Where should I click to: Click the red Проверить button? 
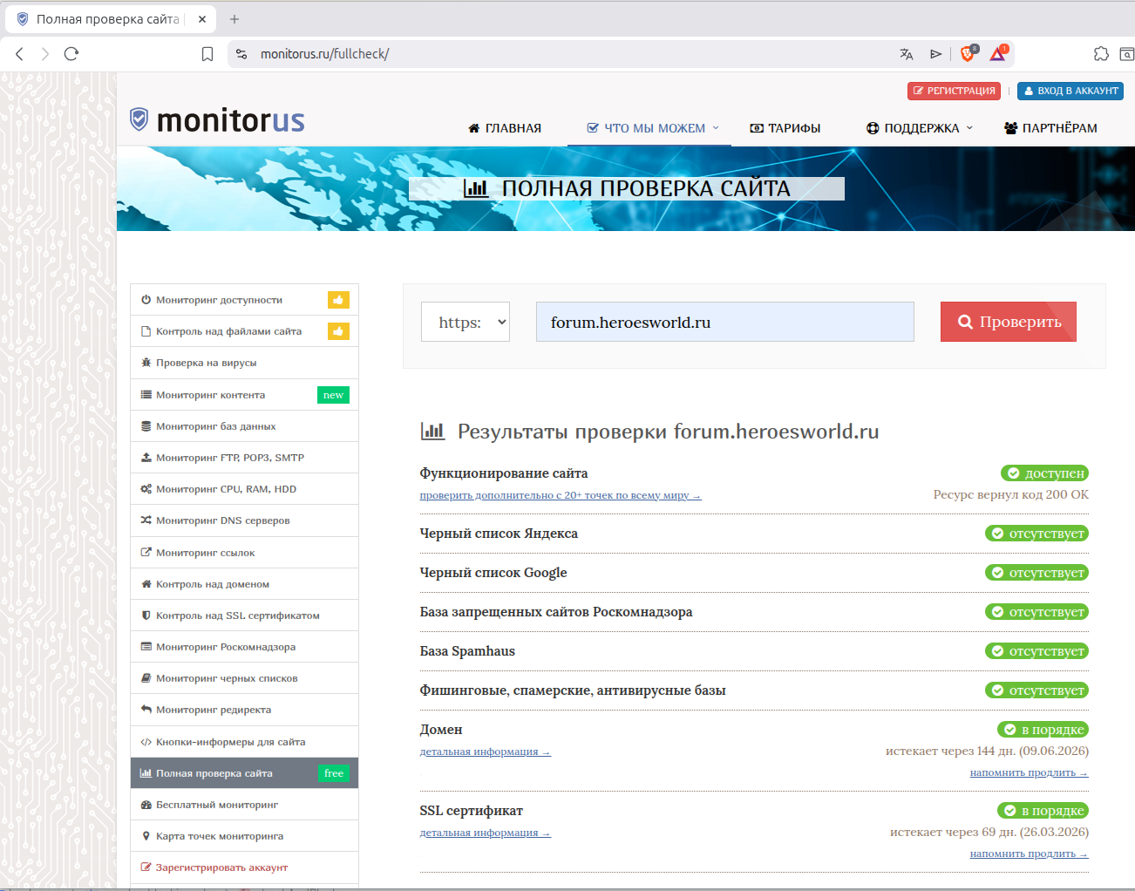click(x=1009, y=322)
